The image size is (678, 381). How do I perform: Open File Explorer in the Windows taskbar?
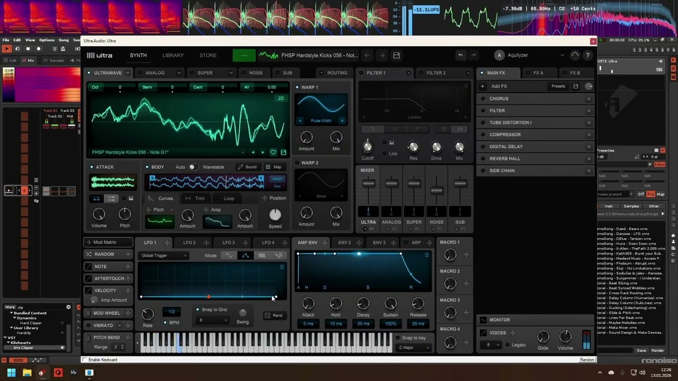point(26,373)
